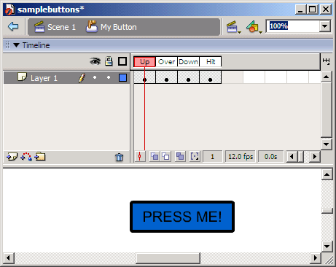336x267 pixels.
Task: Click the back arrow to exit symbol editing
Action: pos(13,26)
